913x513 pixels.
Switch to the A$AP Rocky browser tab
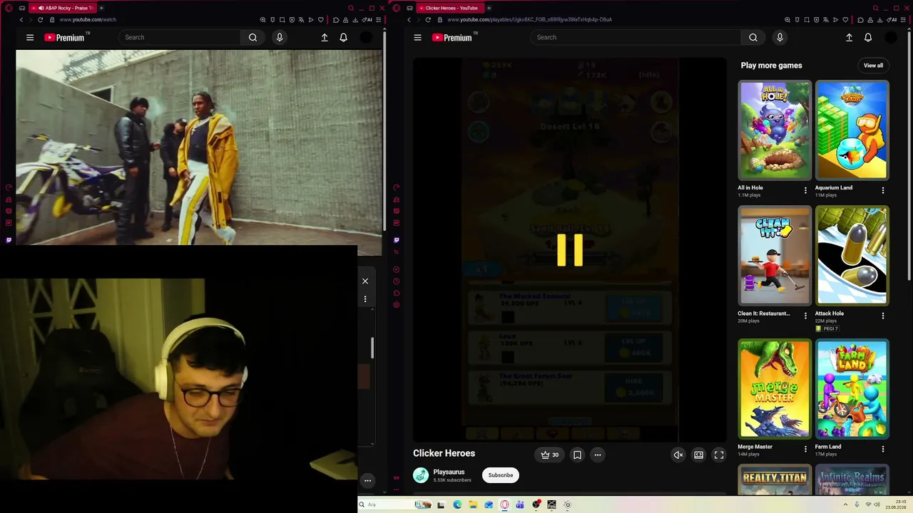point(62,8)
